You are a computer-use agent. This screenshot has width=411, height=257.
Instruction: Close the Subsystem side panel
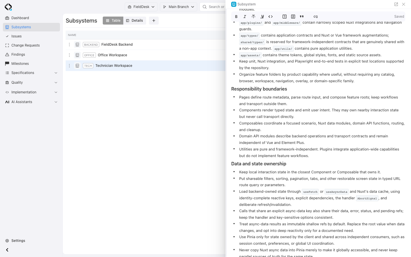click(404, 4)
